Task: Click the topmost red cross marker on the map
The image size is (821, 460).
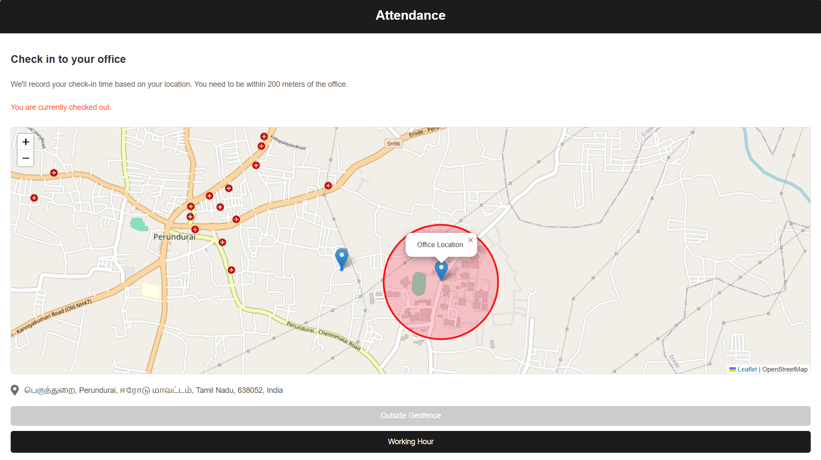Action: [263, 137]
